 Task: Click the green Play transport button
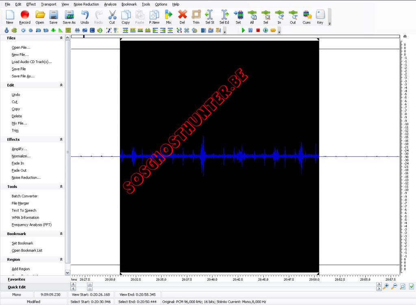coord(243,30)
